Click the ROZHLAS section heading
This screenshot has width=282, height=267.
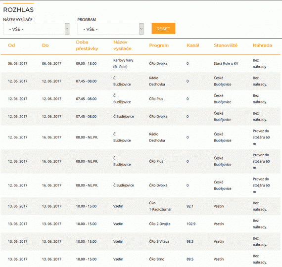[18, 10]
